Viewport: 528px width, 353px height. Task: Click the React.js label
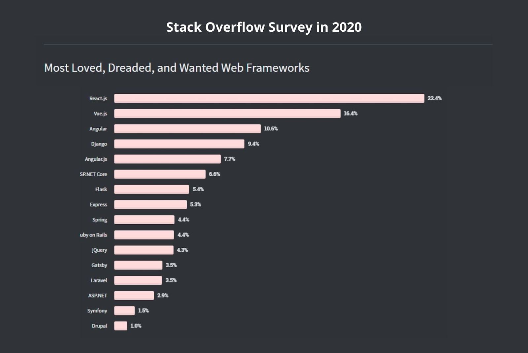pos(98,98)
